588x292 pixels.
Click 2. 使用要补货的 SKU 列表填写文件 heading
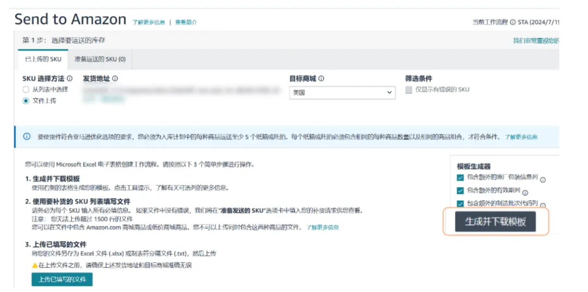pos(78,202)
